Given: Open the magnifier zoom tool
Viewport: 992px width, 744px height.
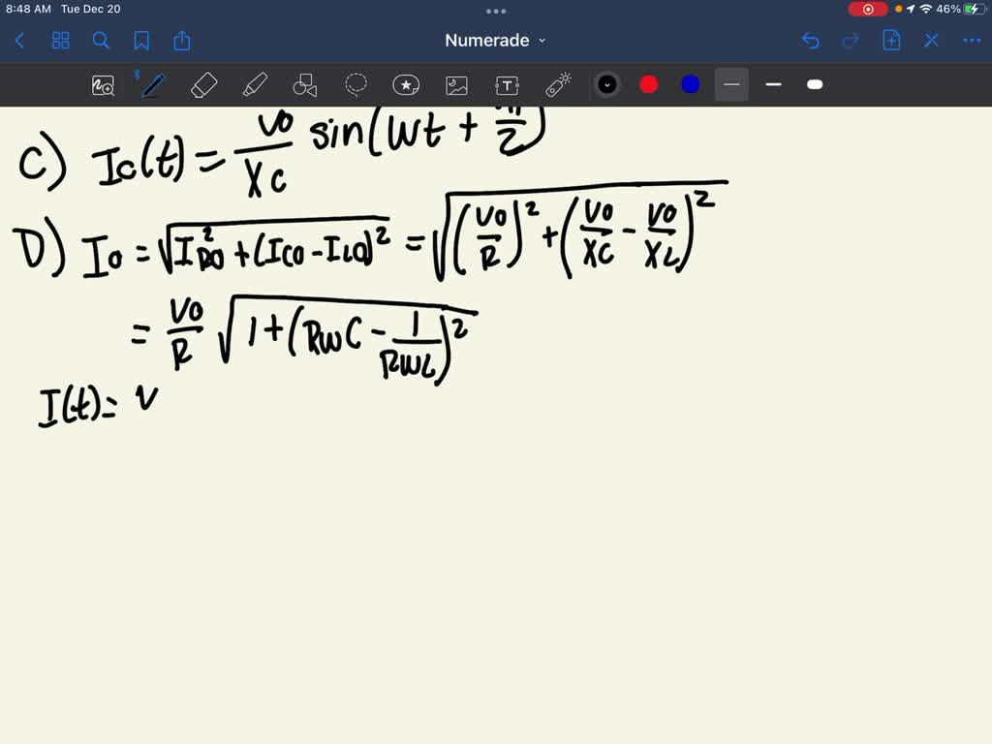Looking at the screenshot, I should click(x=103, y=84).
